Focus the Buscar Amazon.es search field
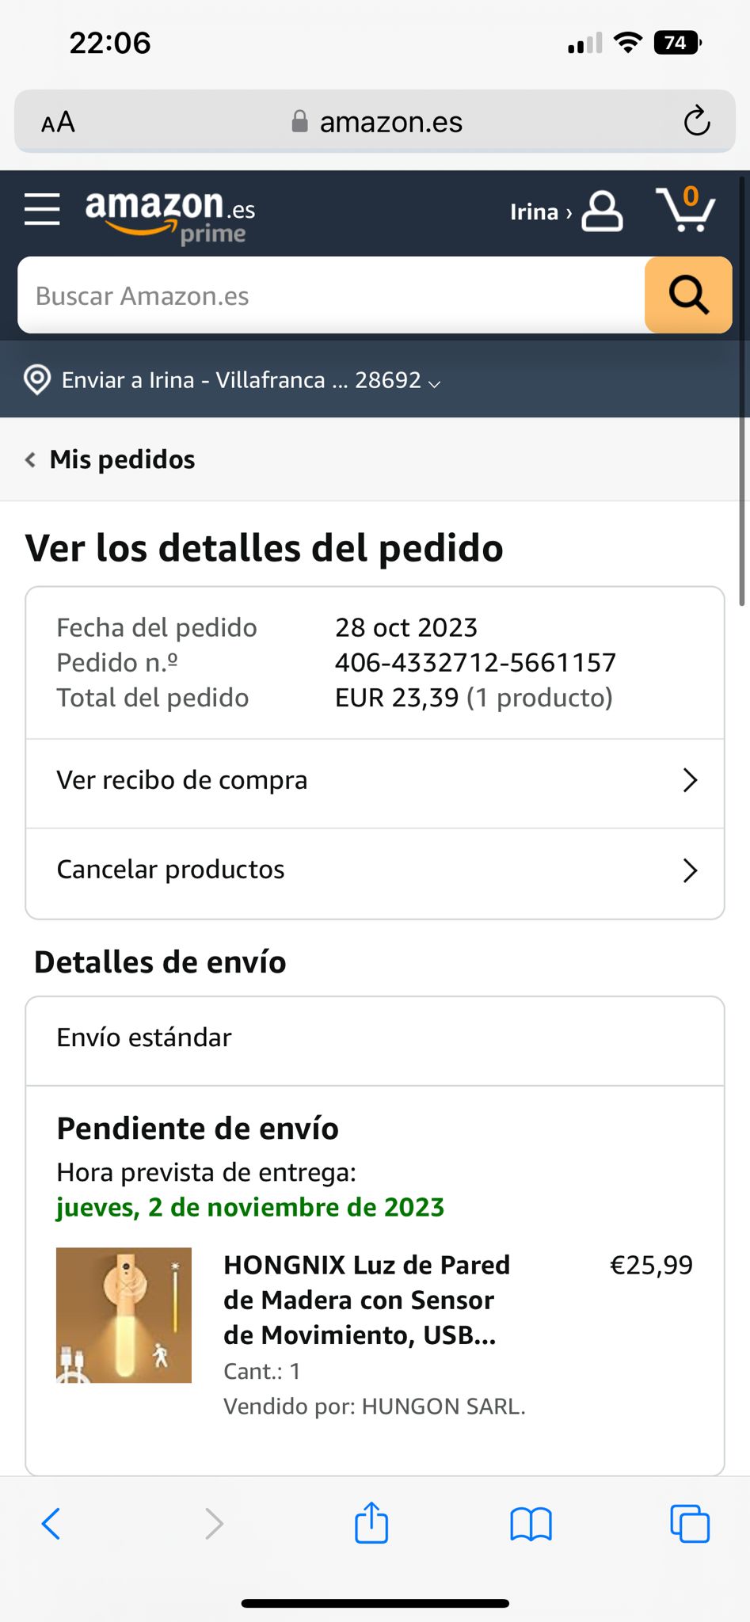The width and height of the screenshot is (750, 1622). [x=331, y=295]
